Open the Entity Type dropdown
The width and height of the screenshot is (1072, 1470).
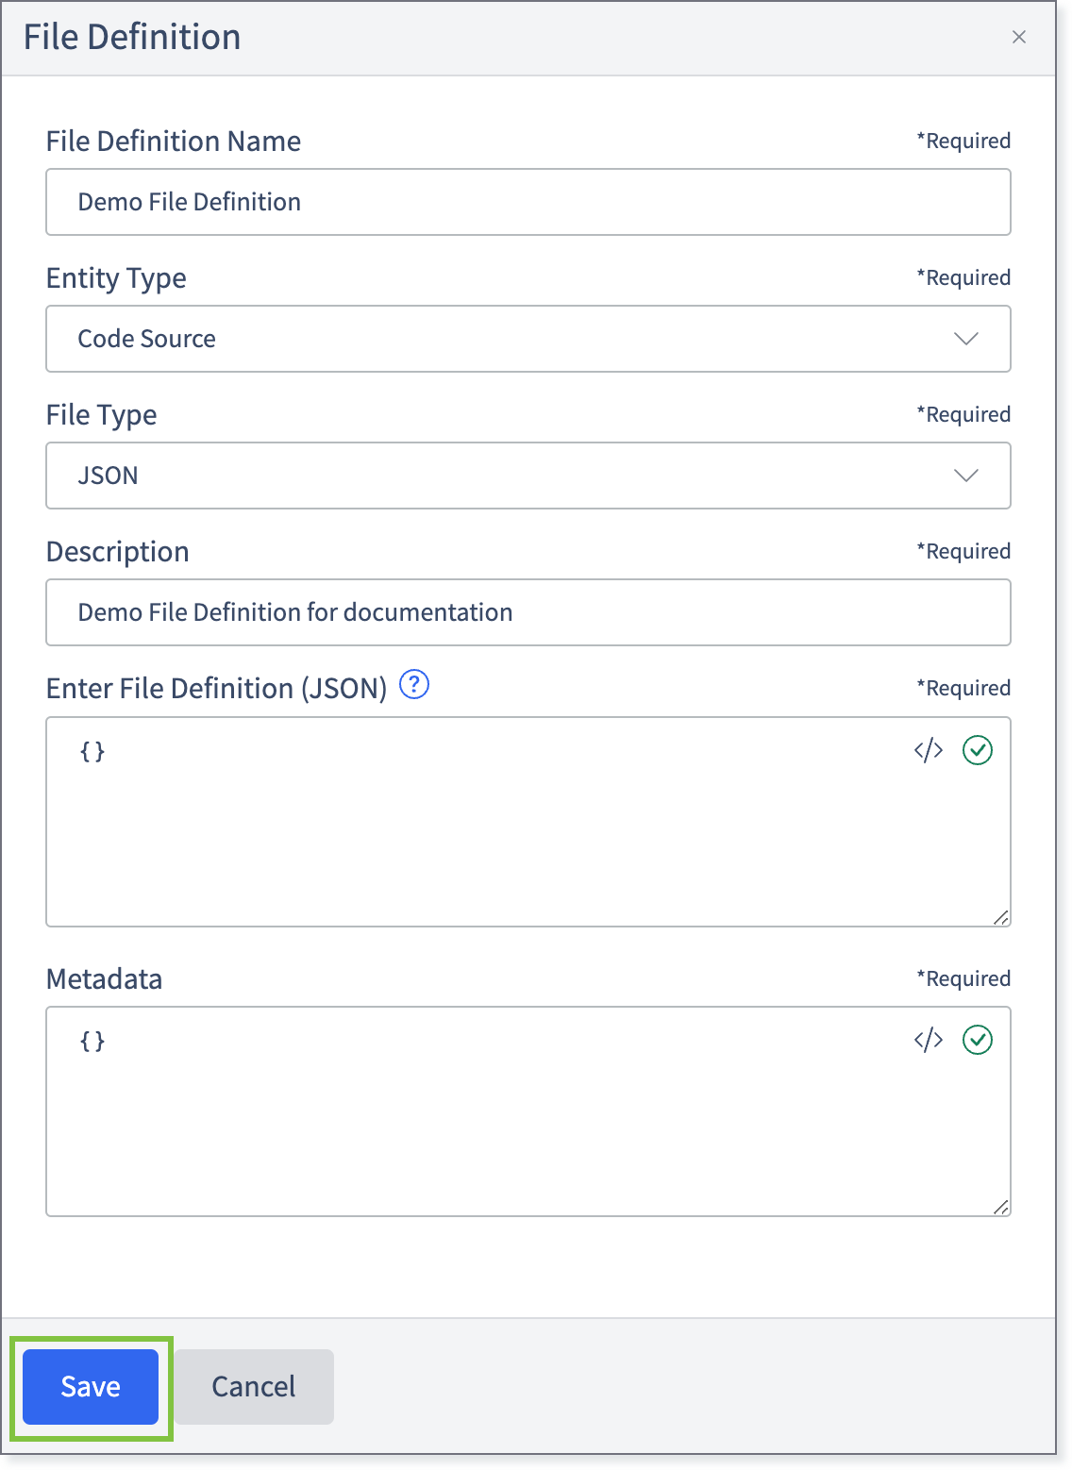(x=528, y=339)
